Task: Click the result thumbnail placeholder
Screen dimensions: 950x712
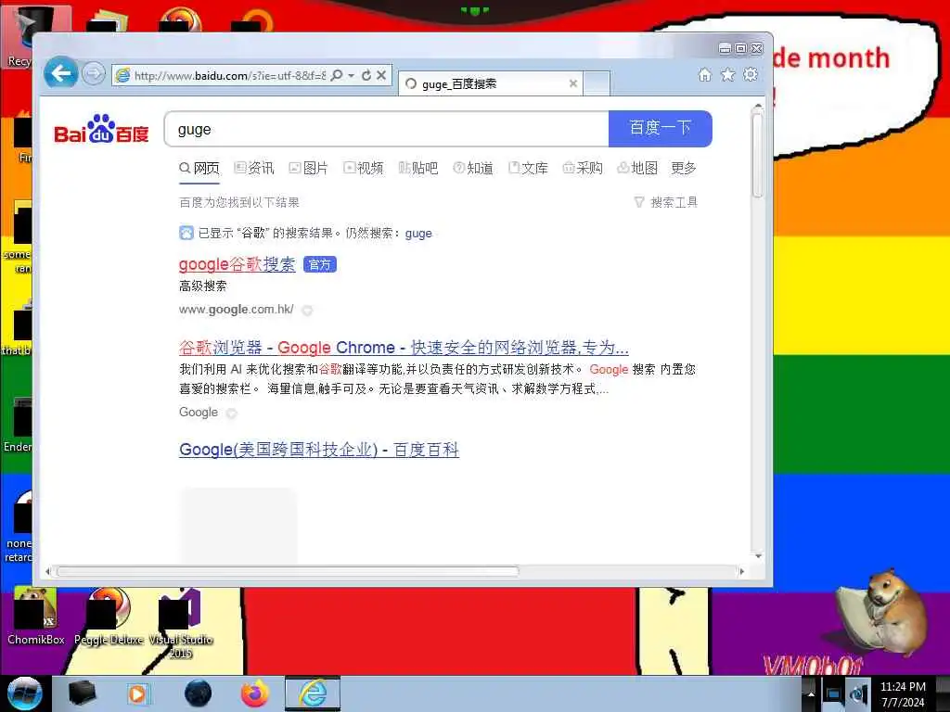Action: [x=238, y=527]
